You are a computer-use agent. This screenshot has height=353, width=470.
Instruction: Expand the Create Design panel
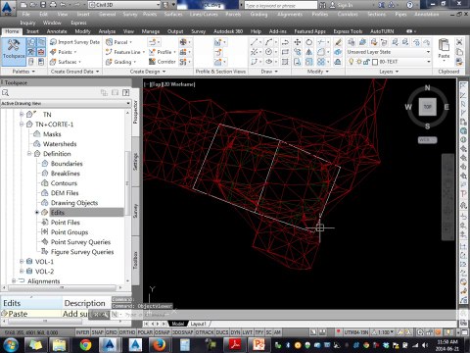point(148,72)
